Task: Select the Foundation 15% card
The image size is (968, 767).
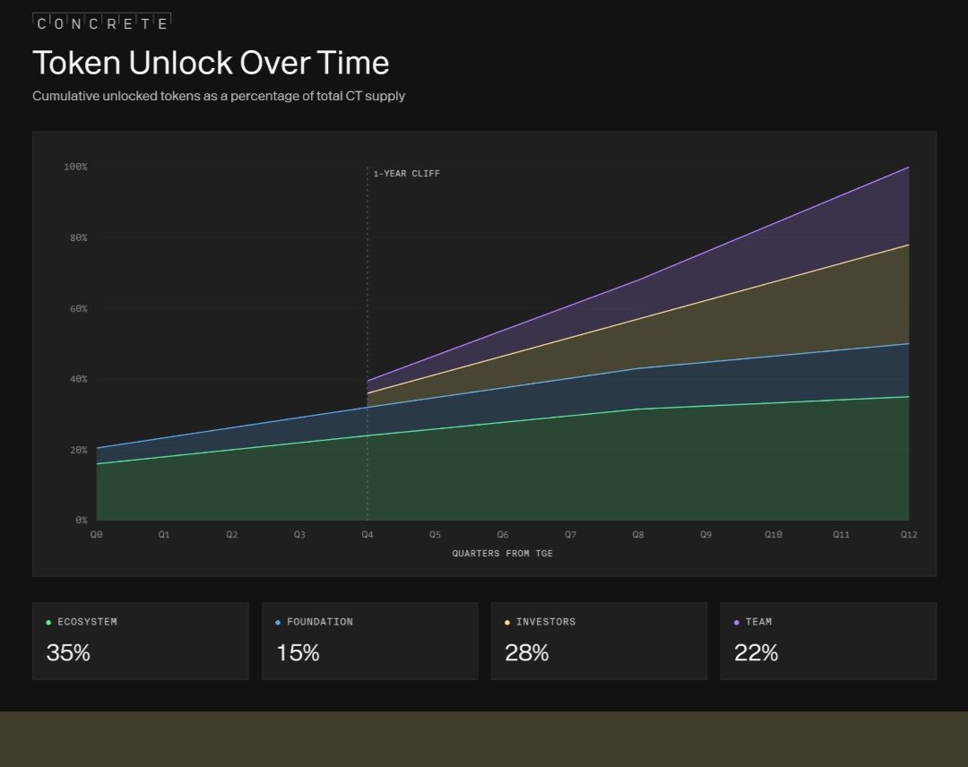Action: click(370, 642)
